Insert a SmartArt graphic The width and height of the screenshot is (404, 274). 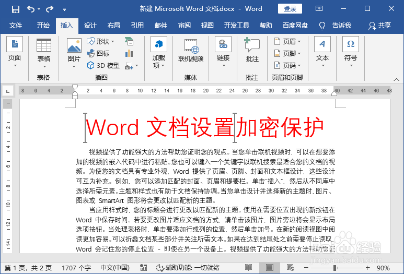[129, 41]
